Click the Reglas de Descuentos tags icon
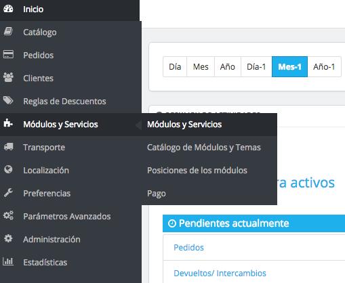The height and width of the screenshot is (283, 345). 8,101
